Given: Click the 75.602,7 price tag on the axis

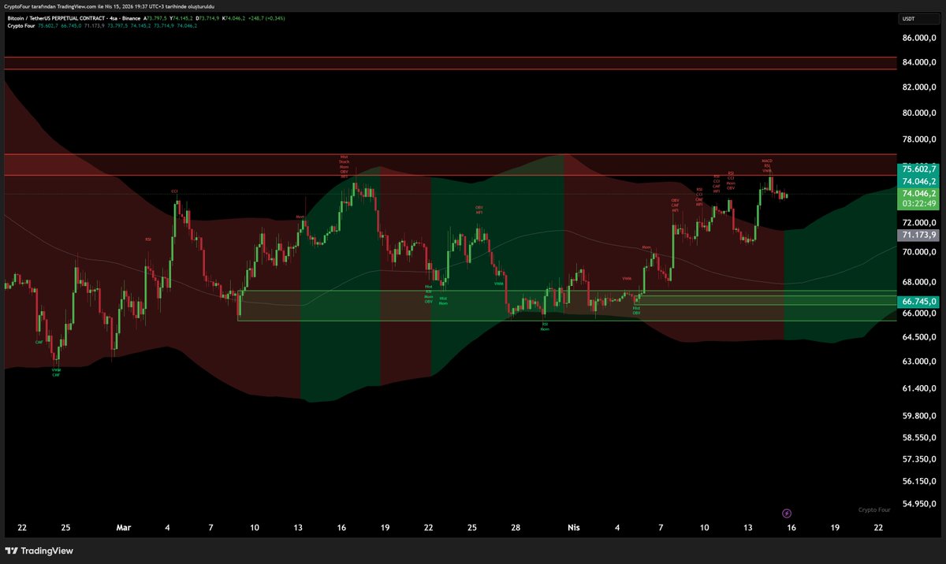Looking at the screenshot, I should 918,169.
